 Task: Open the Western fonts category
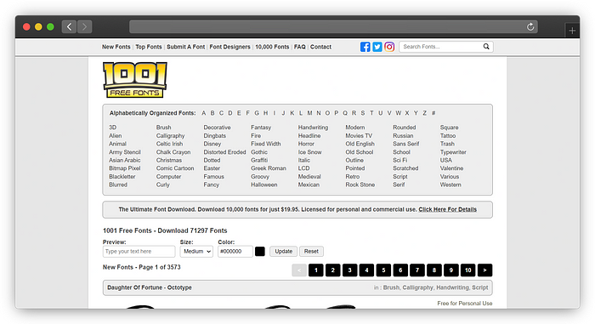(x=450, y=185)
